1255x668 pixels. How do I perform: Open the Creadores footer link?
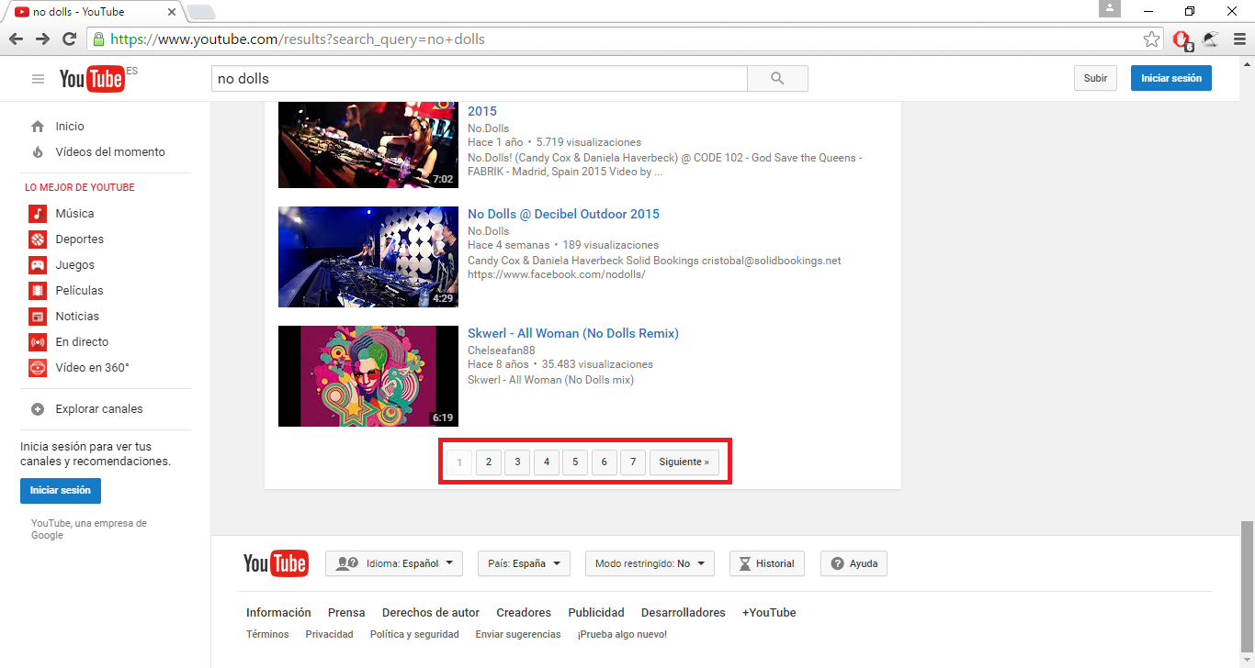pyautogui.click(x=524, y=613)
